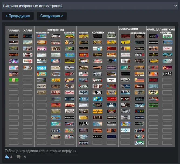Click the LIMBO game logo

167,74
